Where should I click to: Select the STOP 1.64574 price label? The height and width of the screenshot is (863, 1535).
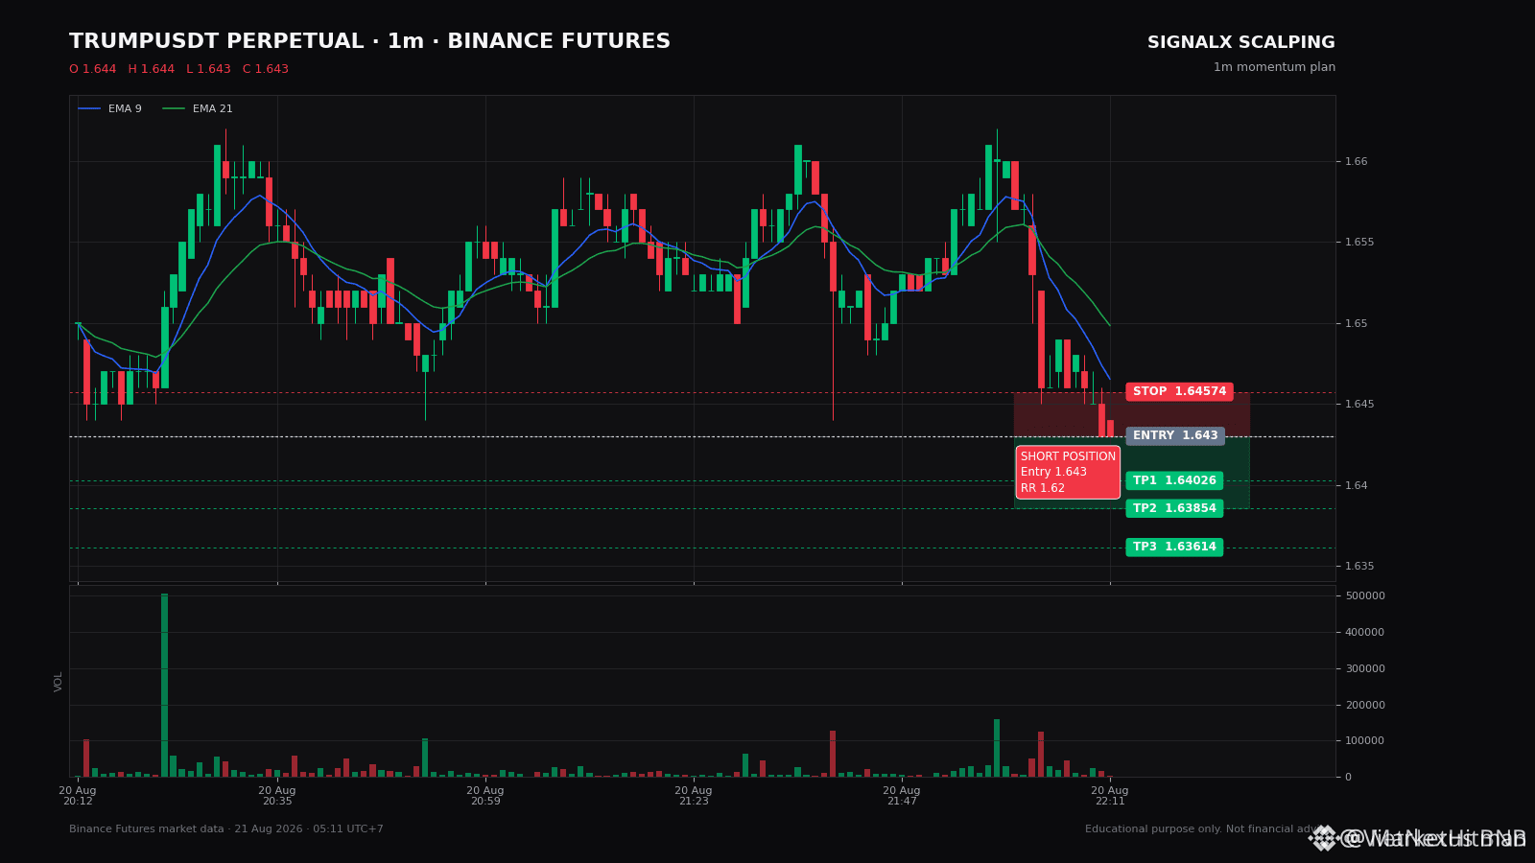click(x=1179, y=391)
